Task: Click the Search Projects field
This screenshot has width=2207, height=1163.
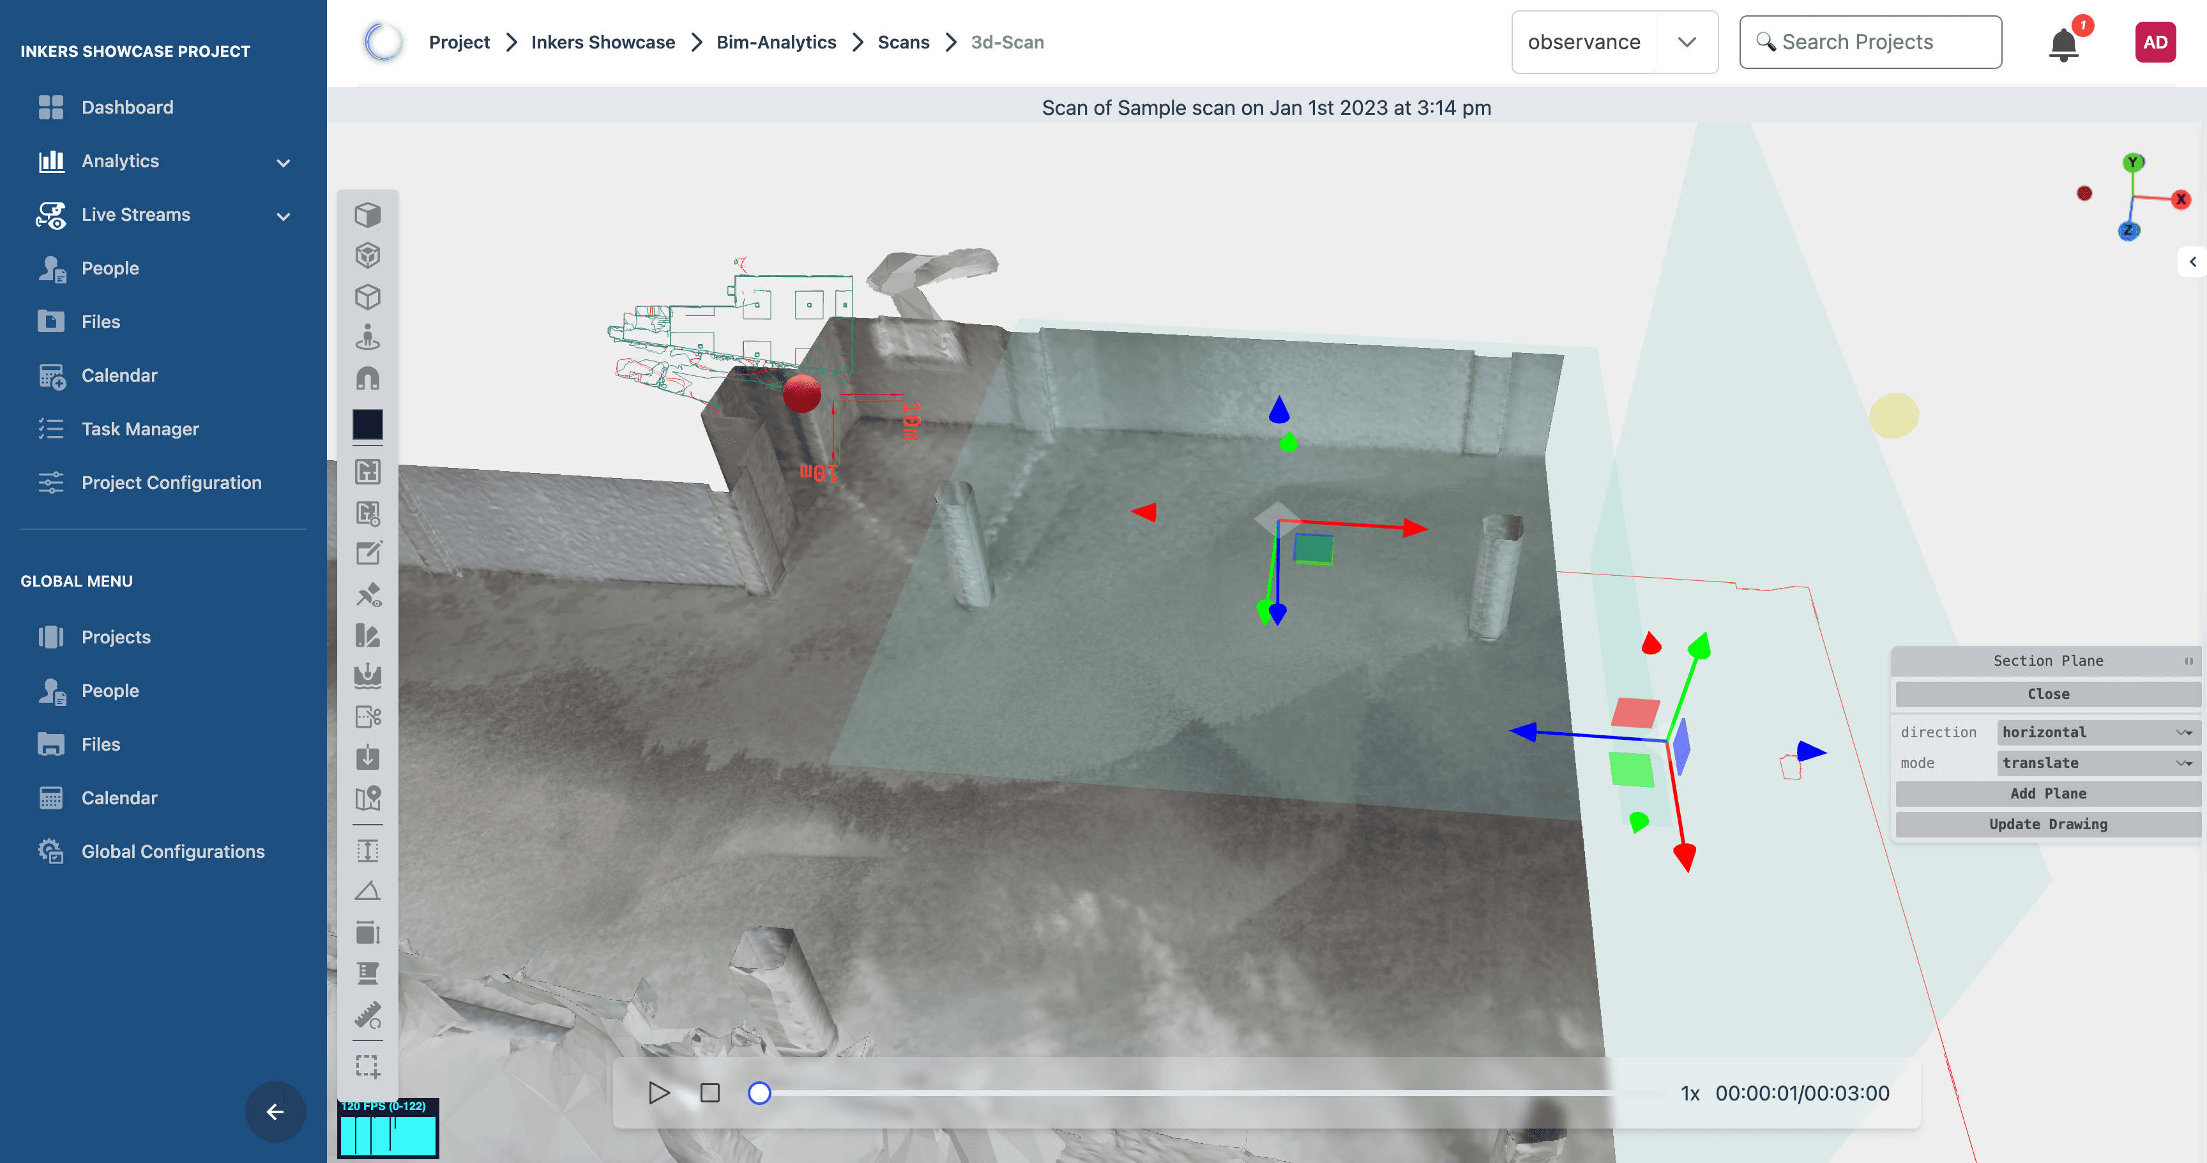Action: [1870, 42]
